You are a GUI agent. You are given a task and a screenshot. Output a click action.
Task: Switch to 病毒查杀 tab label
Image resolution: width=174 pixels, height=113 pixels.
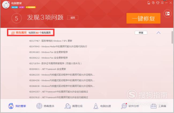coord(49,106)
